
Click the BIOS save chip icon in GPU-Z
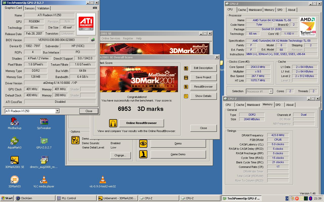pos(93,40)
